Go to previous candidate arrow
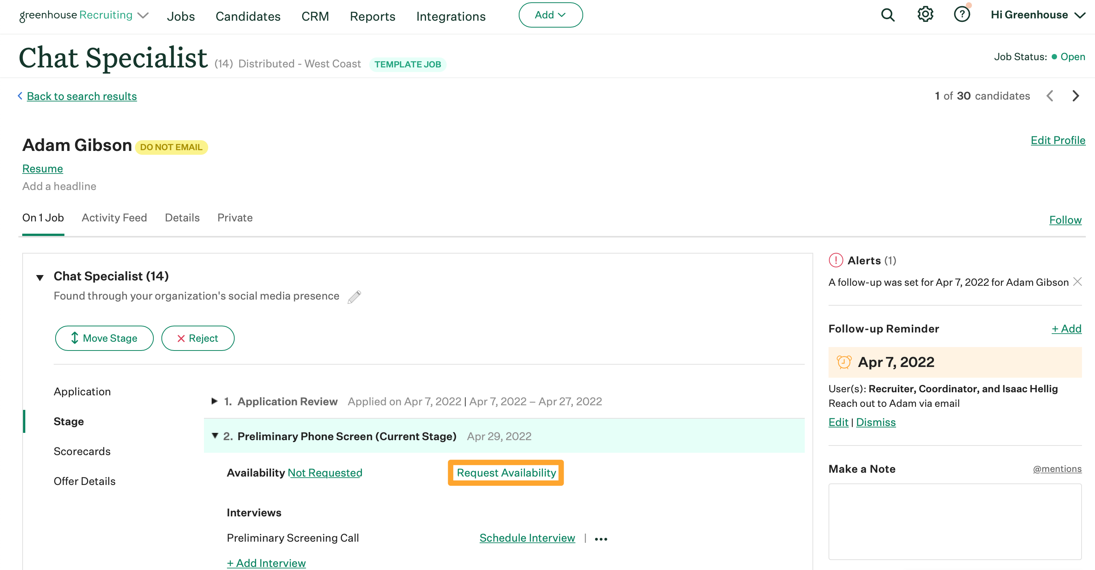Viewport: 1095px width, 570px height. pyautogui.click(x=1050, y=96)
